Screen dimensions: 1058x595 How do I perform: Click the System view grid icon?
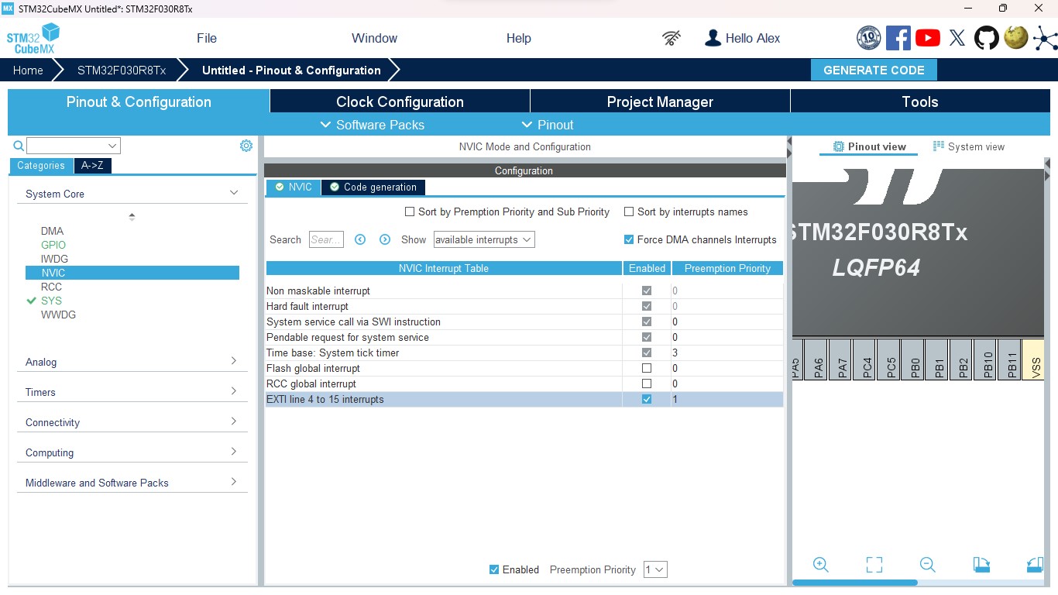pyautogui.click(x=939, y=146)
